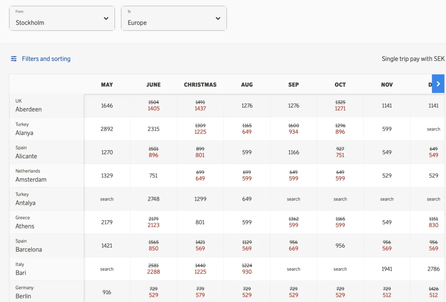Screen dimensions: 446x302
Task: Open the To Europe dropdown
Action: point(174,18)
